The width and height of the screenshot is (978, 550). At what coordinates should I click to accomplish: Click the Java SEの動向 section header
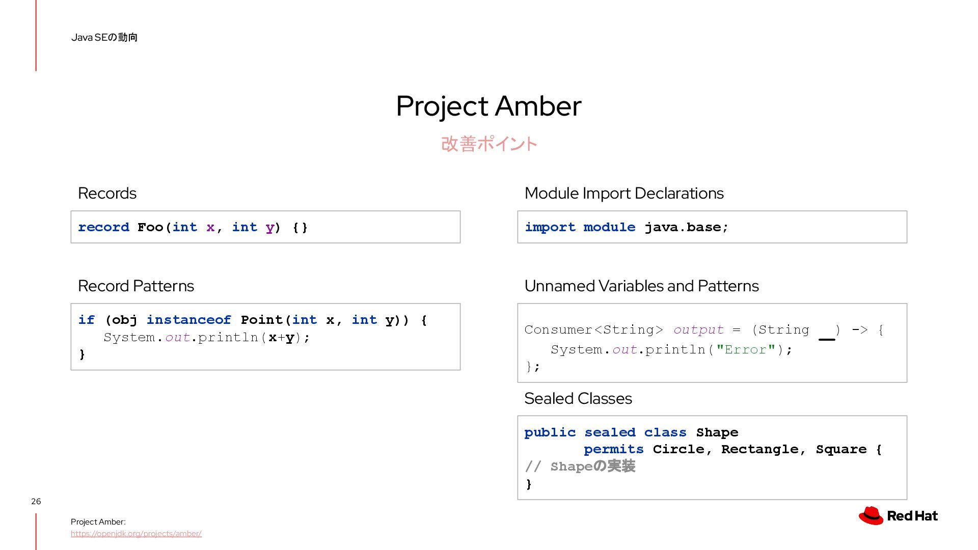pyautogui.click(x=104, y=37)
